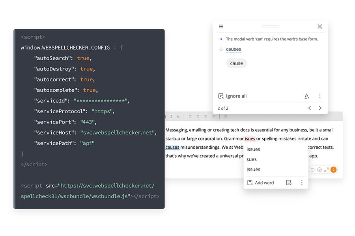Grab the drag handle bar atop the dialog

click(x=270, y=26)
